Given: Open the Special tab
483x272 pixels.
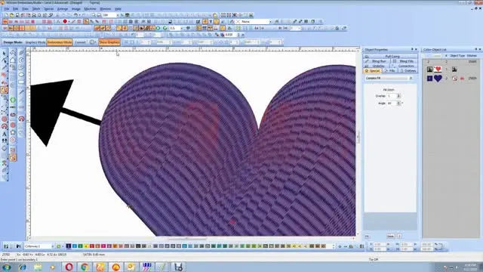Looking at the screenshot, I should (373, 70).
